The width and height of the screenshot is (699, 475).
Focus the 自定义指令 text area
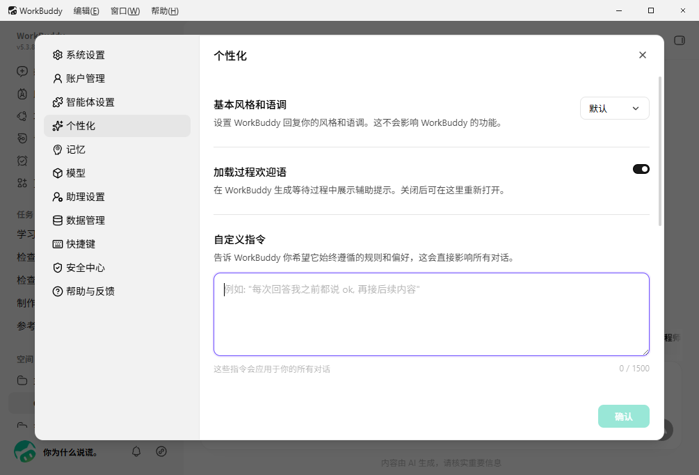click(x=431, y=314)
